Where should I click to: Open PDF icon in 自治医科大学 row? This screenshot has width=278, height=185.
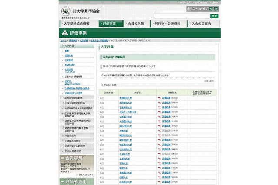[159, 182]
